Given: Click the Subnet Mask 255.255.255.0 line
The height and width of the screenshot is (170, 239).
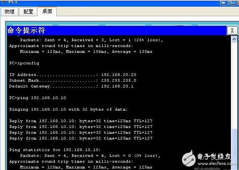Looking at the screenshot, I should pyautogui.click(x=73, y=81).
